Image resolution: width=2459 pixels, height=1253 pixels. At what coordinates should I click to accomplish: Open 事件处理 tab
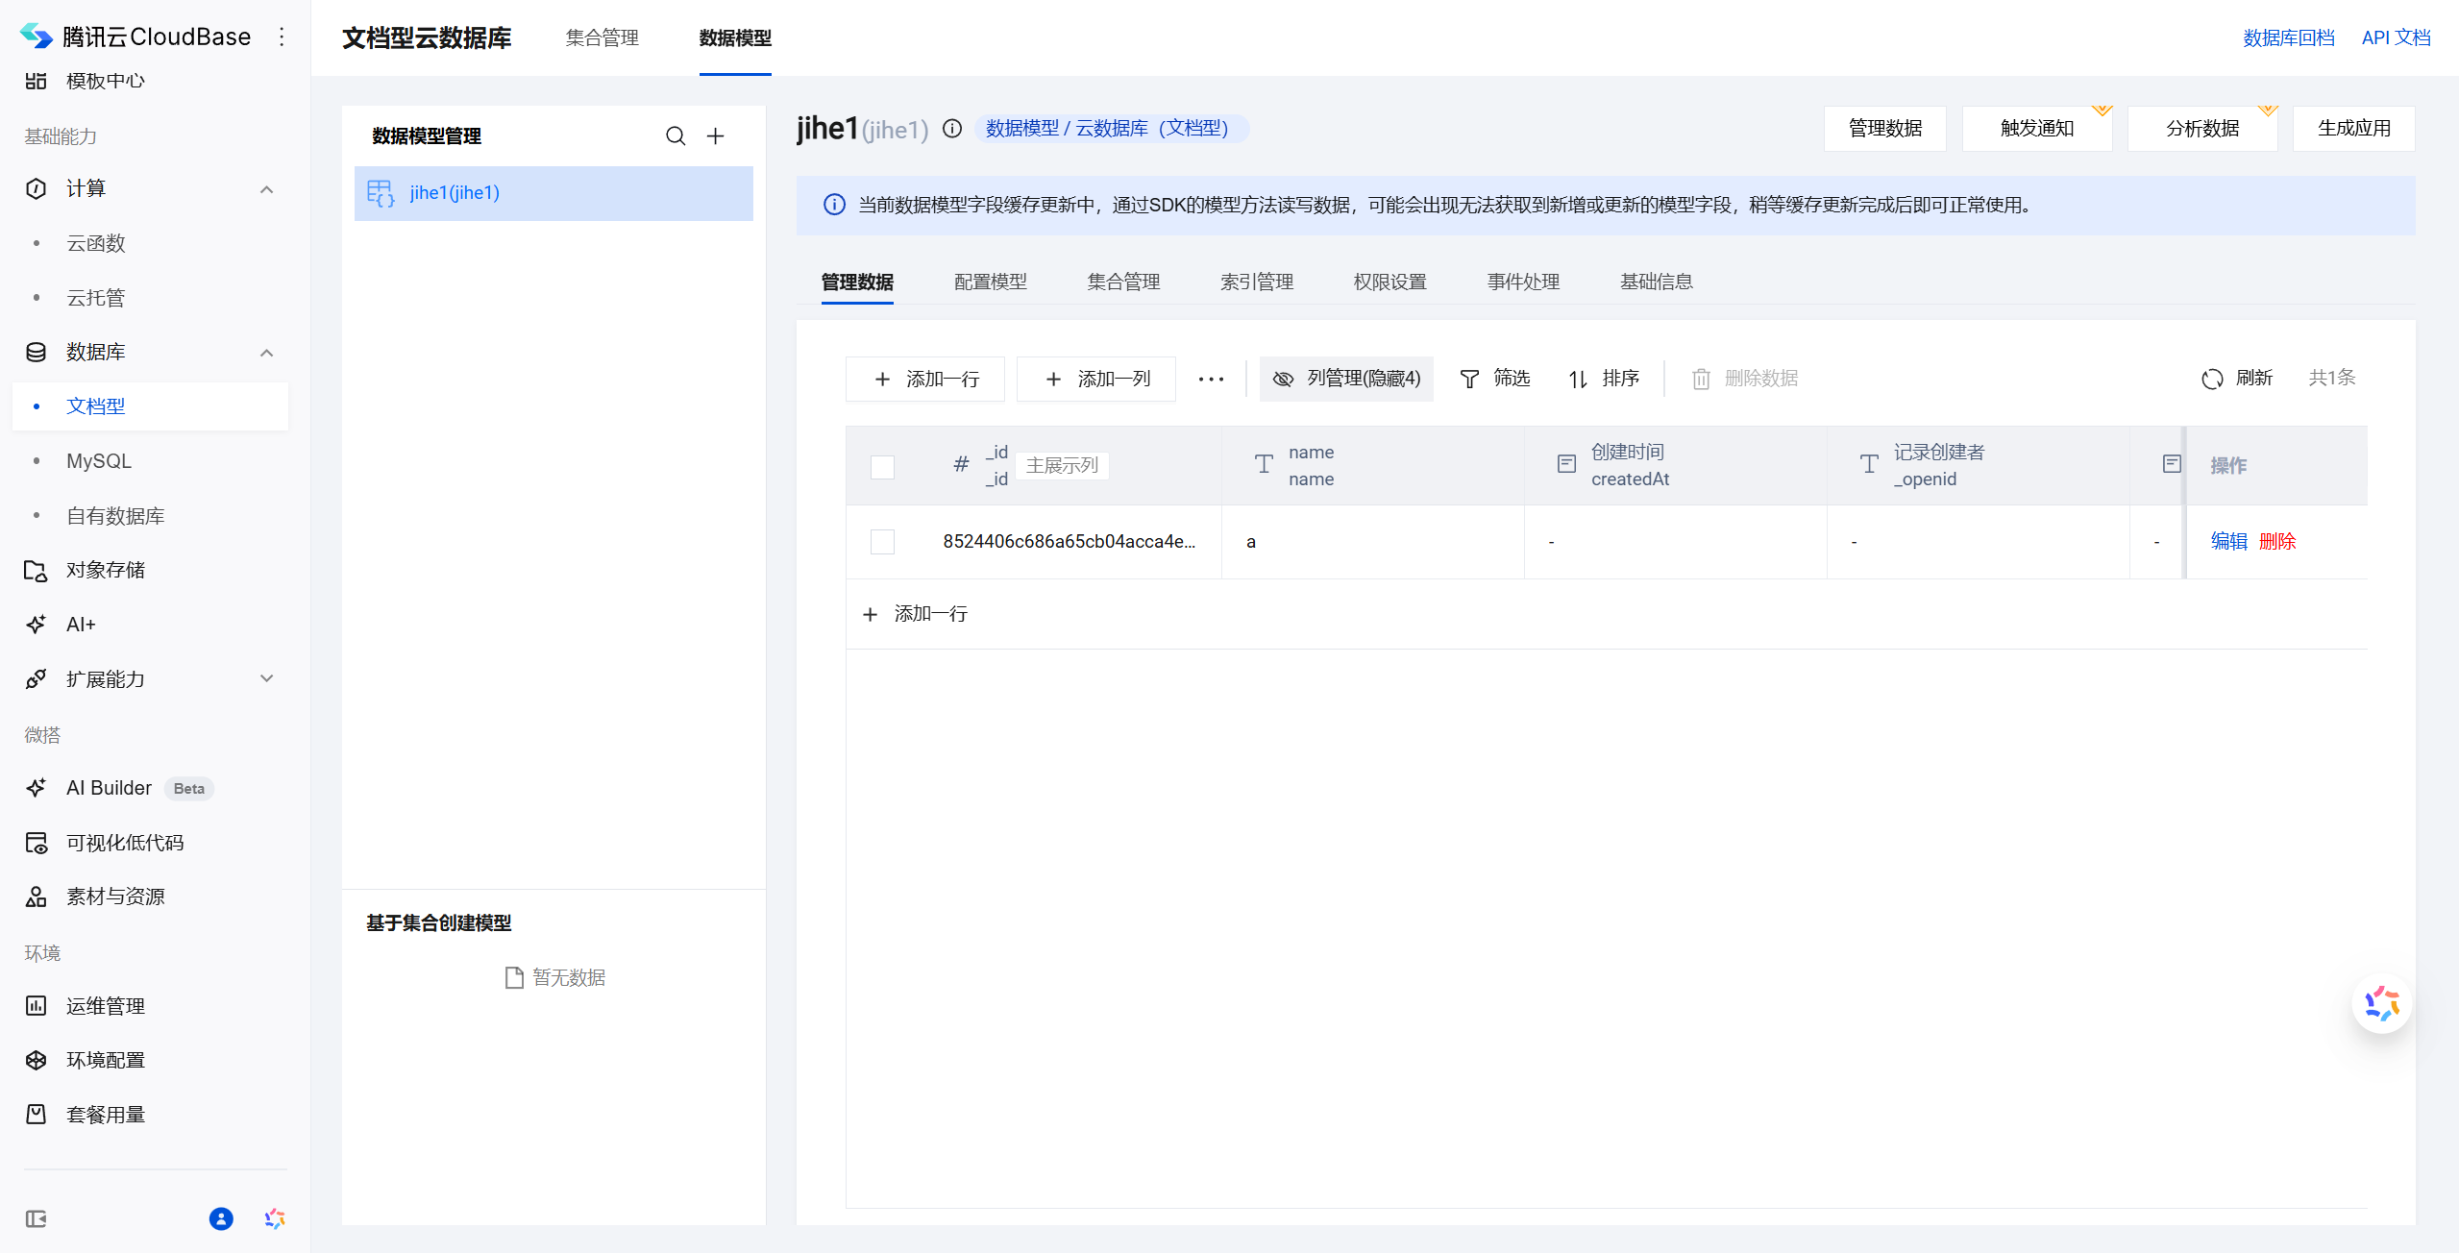click(1523, 282)
